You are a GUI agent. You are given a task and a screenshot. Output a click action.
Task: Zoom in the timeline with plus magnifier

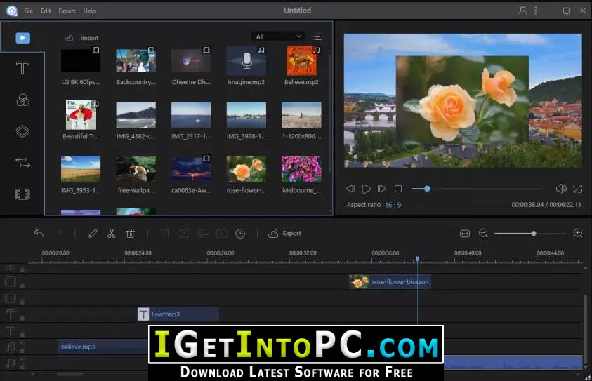[578, 234]
